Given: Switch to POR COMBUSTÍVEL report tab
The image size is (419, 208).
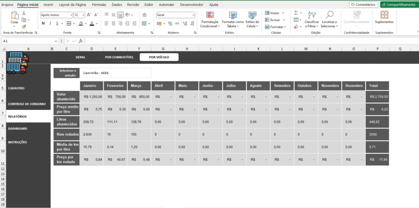Looking at the screenshot, I should click(x=119, y=57).
